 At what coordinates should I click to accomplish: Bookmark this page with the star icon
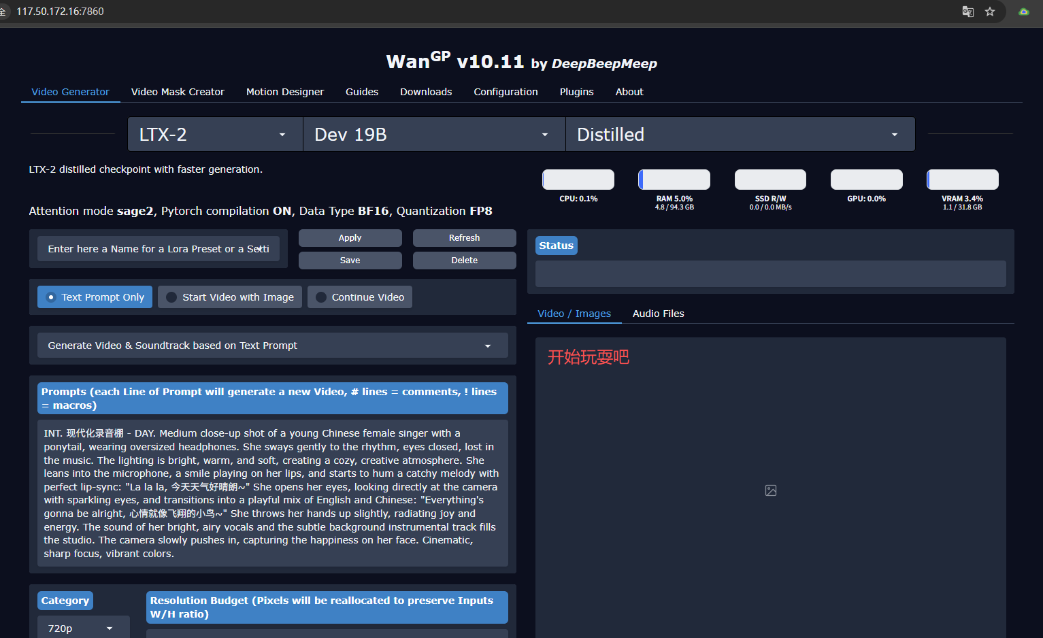tap(990, 12)
